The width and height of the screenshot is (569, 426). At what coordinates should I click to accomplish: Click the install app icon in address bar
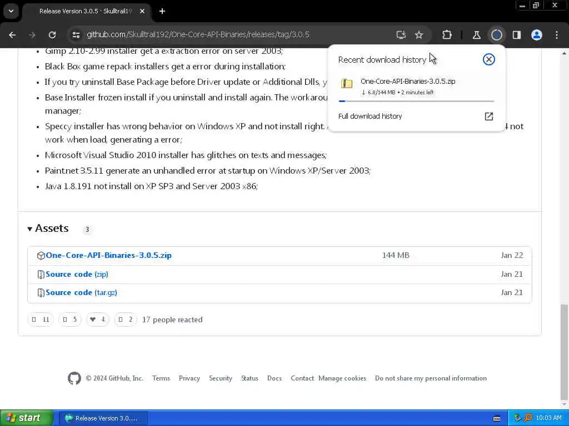[x=401, y=35]
